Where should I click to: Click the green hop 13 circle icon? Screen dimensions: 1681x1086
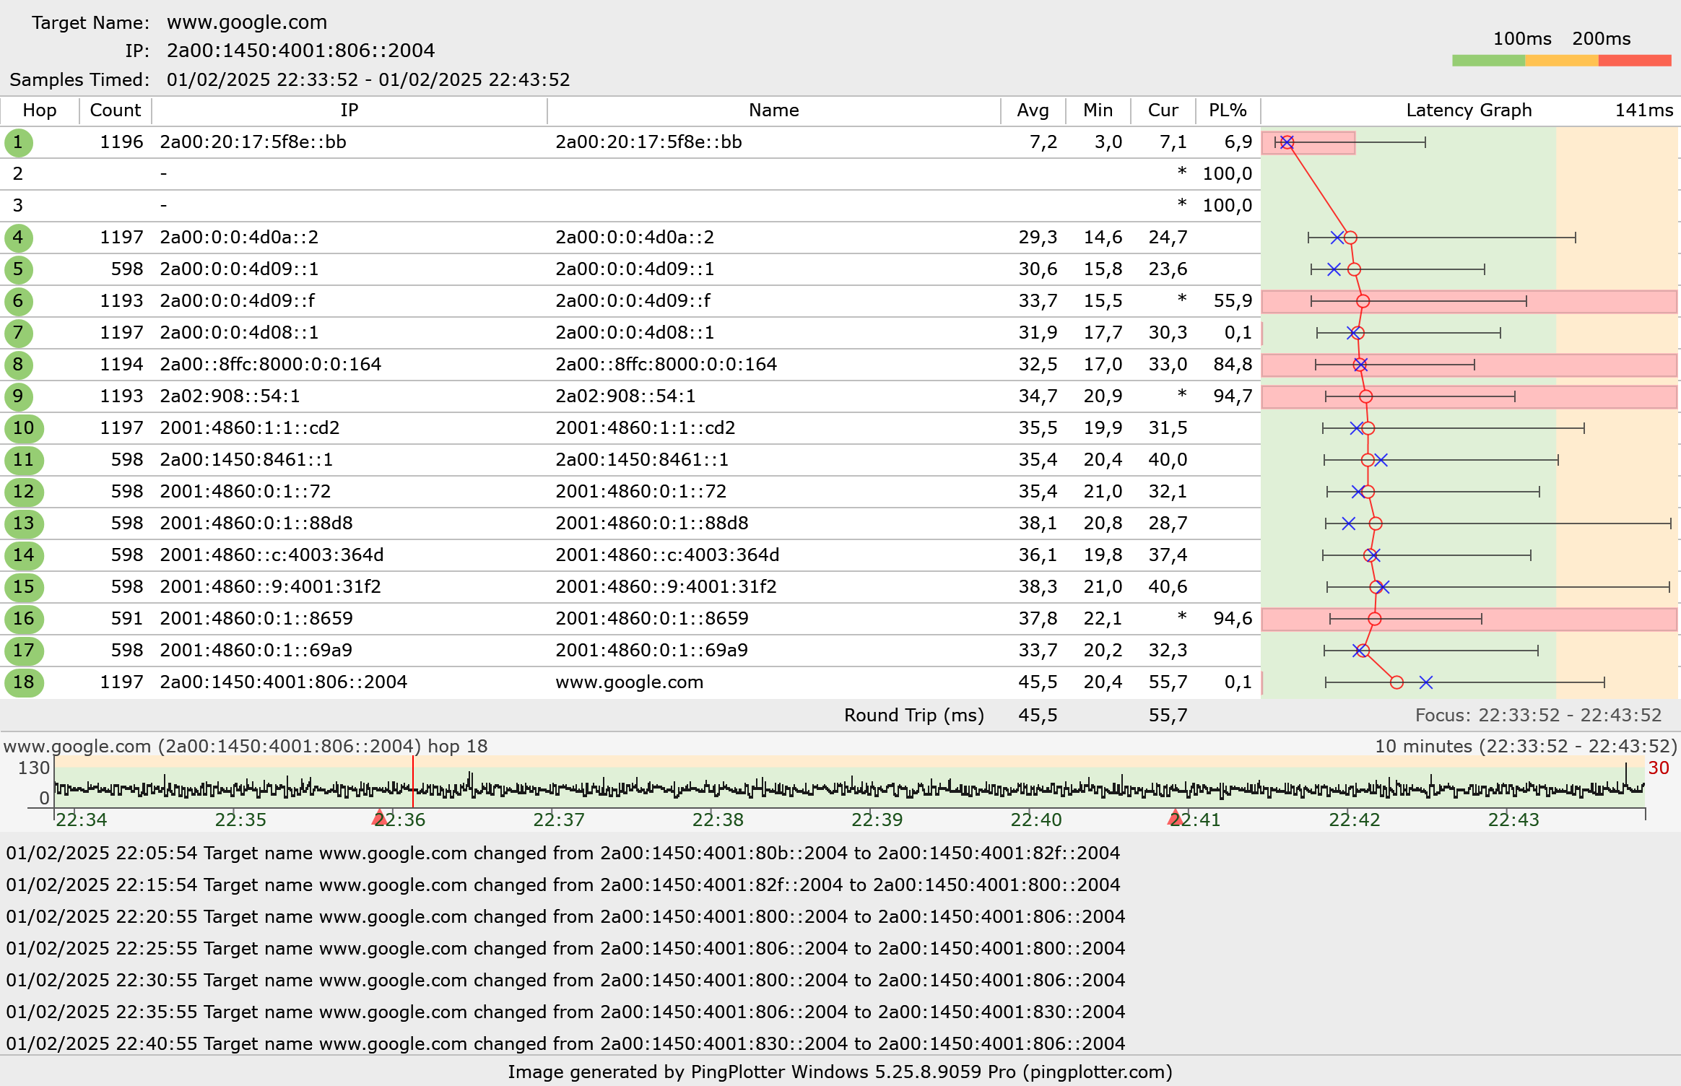(23, 524)
